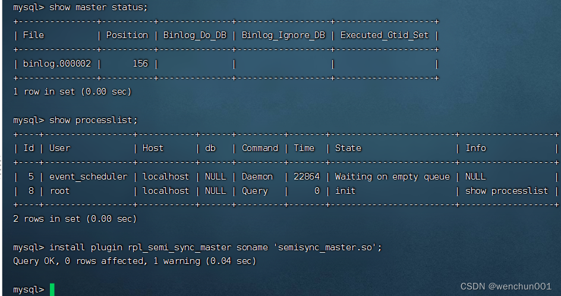Click the 'semisync_master.so' quoted filename
Viewport: 561px width, 296px height.
tap(325, 247)
